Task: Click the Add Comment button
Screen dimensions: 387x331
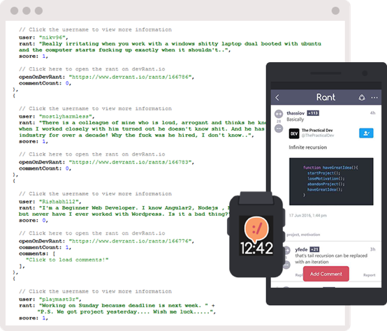Action: coord(326,274)
